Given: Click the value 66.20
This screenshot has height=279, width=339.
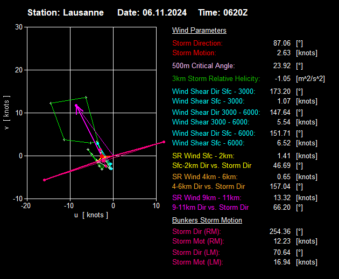Looking at the screenshot, I should (x=282, y=208).
